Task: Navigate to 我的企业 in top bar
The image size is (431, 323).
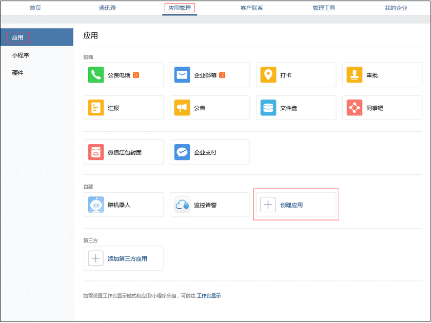Action: (396, 8)
